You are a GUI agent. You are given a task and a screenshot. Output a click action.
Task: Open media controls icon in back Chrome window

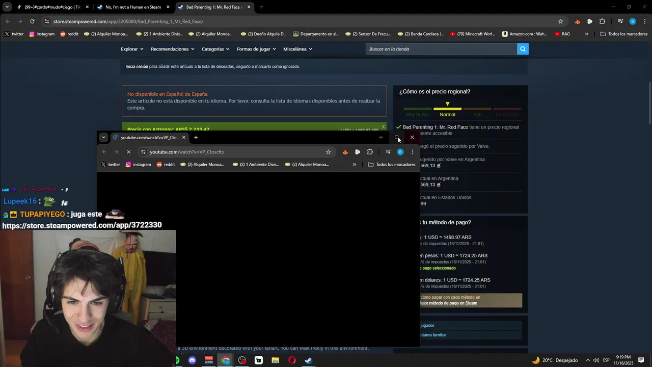(x=620, y=21)
